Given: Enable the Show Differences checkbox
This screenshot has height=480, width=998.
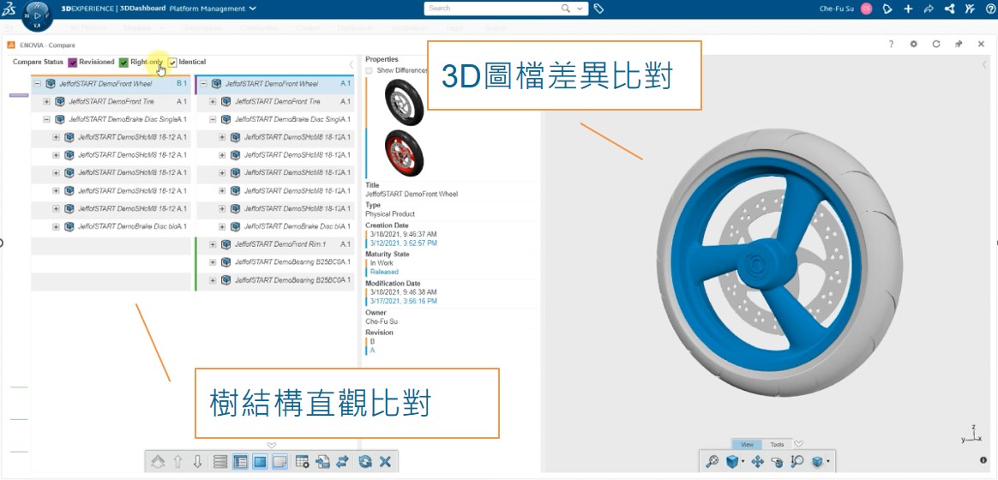Looking at the screenshot, I should 370,70.
